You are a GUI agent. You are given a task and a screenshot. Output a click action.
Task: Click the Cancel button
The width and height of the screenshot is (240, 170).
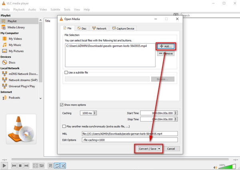(171, 149)
